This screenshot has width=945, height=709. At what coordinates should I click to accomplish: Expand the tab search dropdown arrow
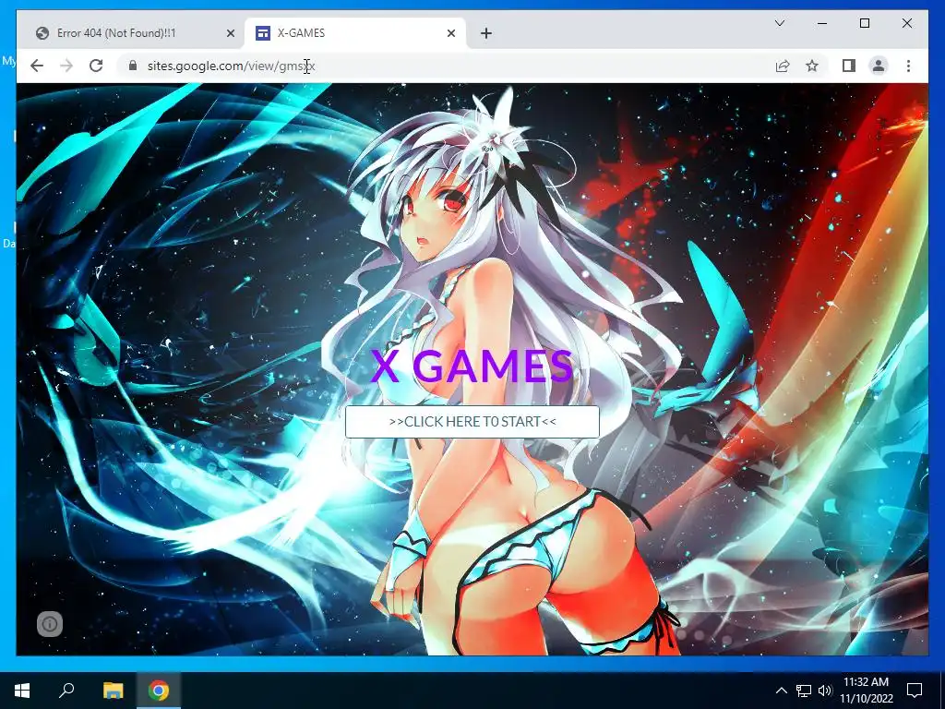point(779,23)
